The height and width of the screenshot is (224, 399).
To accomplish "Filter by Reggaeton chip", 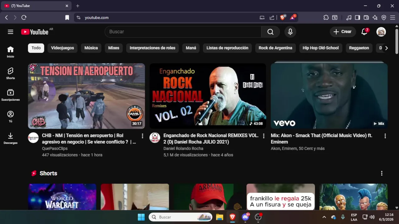I will [359, 48].
